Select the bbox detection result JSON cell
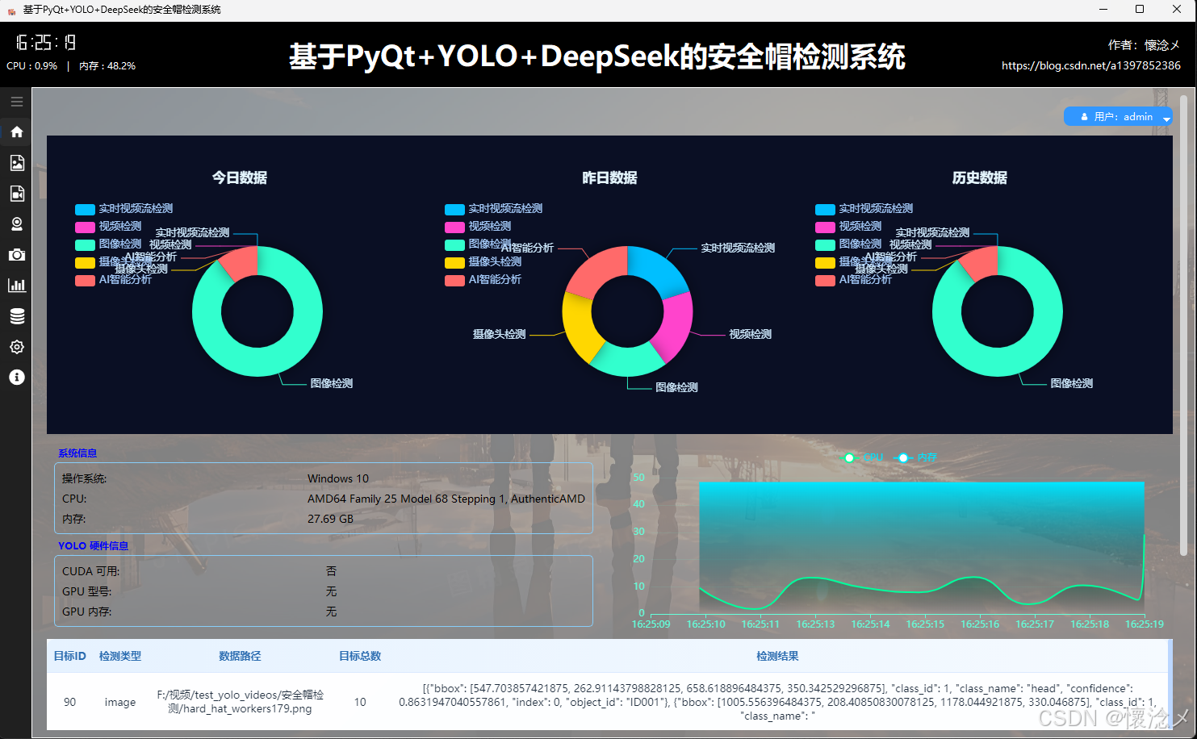Screen dimensions: 1197x739 [x=777, y=702]
